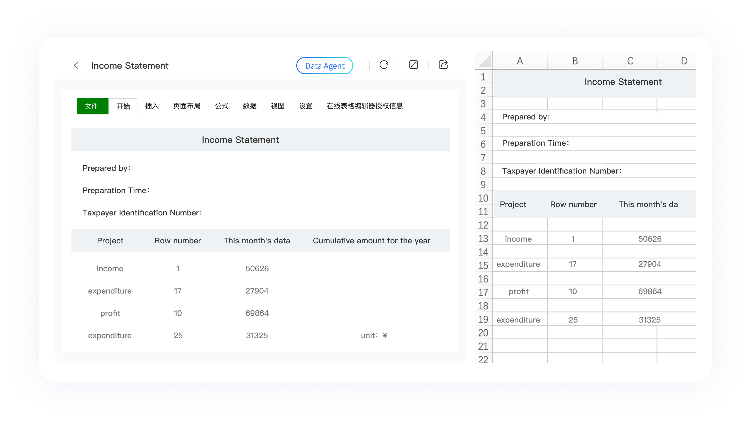
Task: Select column A header
Action: point(519,61)
